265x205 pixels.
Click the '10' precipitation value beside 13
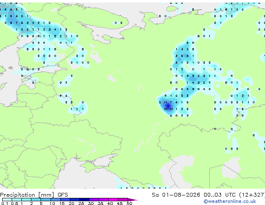(166, 109)
